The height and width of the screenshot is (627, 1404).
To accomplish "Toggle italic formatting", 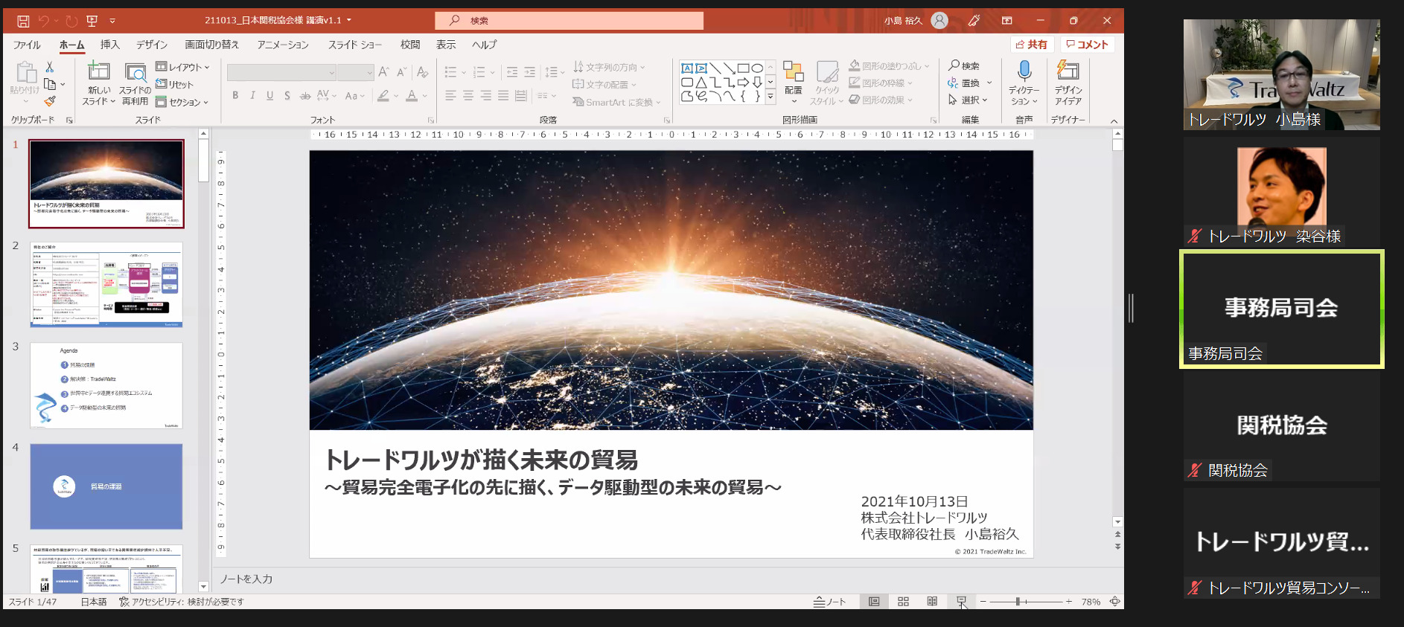I will pyautogui.click(x=252, y=95).
